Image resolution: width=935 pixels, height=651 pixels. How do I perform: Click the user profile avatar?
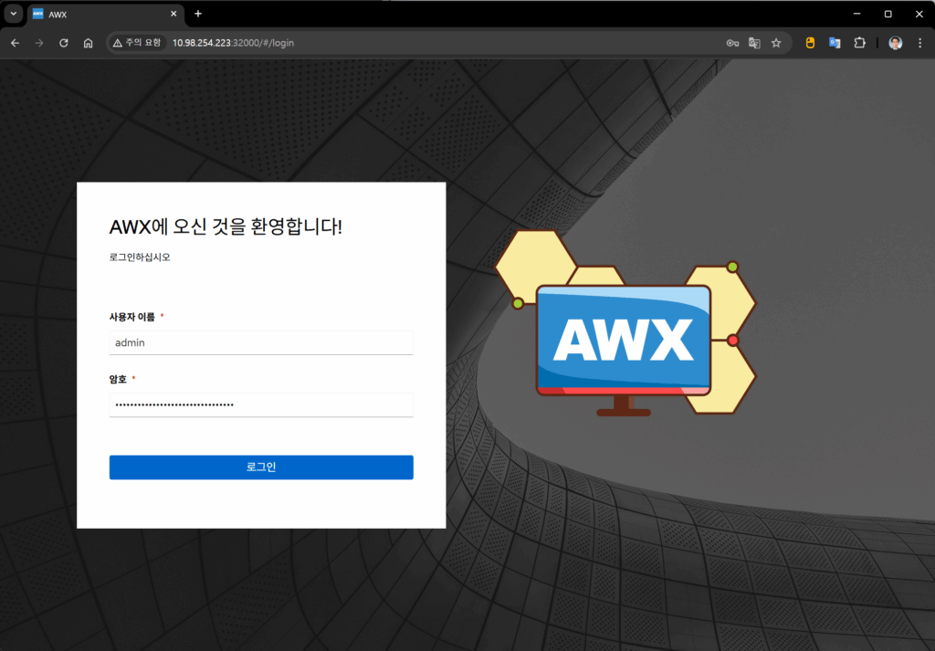pos(896,43)
